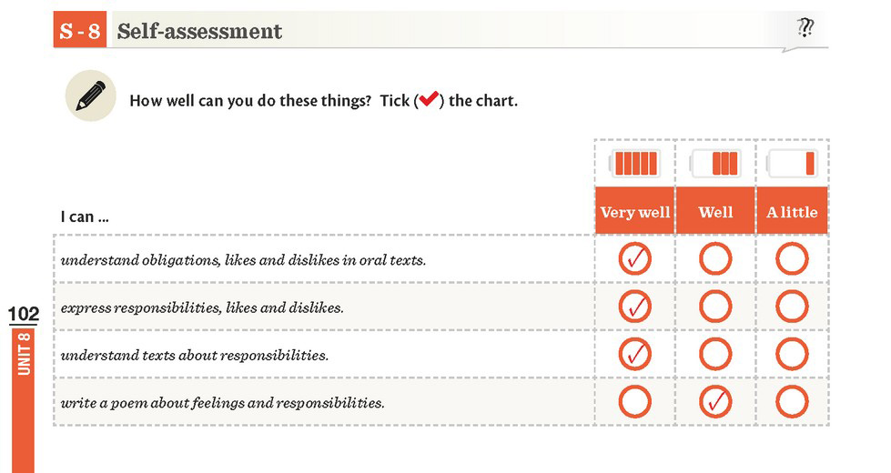Click the full battery icon above Very well

634,163
